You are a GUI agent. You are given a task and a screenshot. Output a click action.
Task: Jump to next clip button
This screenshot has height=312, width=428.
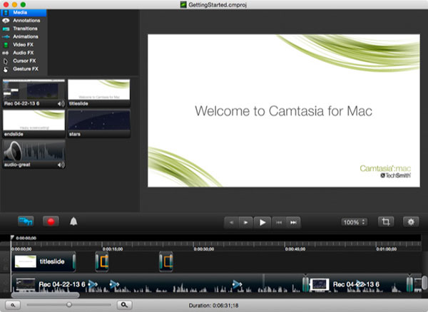(x=293, y=223)
